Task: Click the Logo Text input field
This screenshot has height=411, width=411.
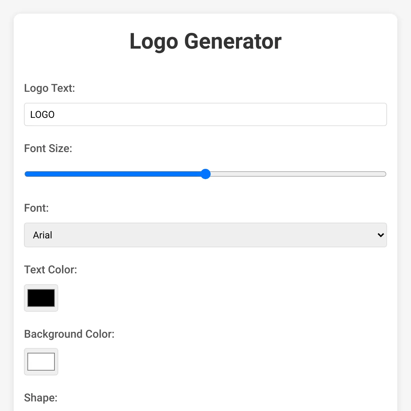Action: coord(206,114)
